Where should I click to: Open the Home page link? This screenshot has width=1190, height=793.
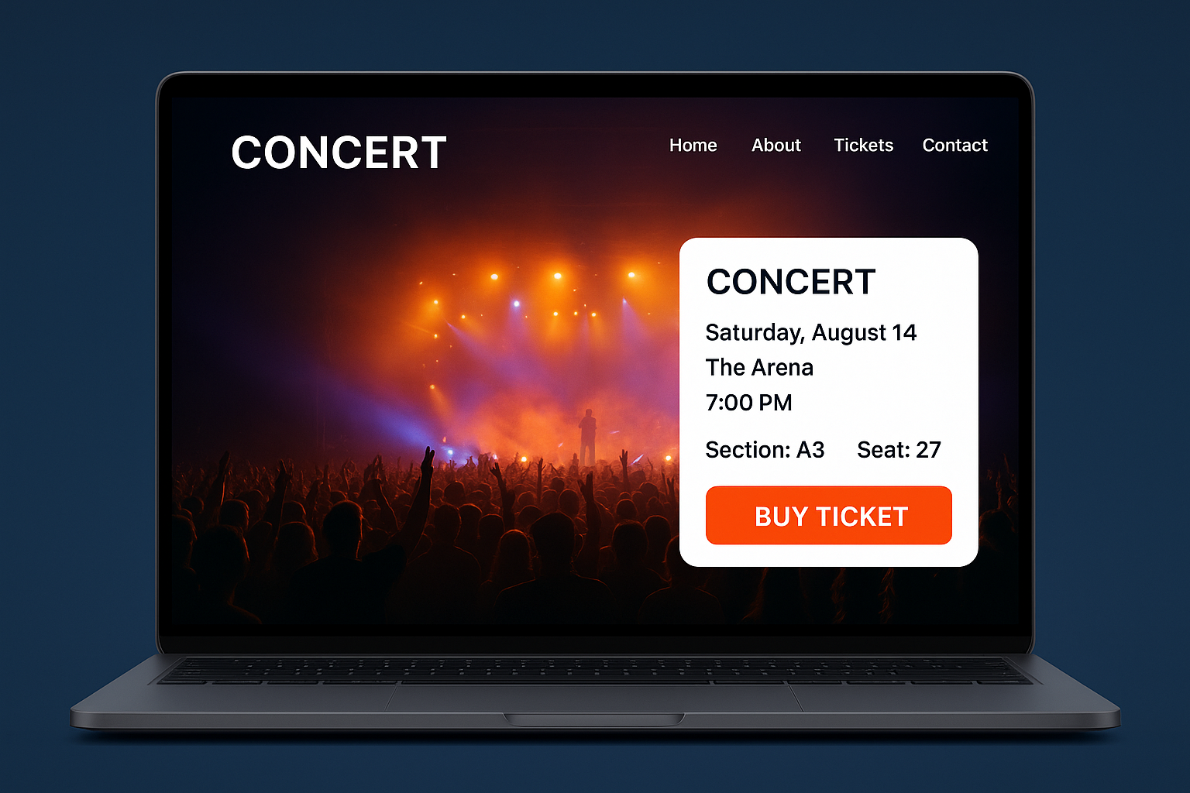[x=693, y=146]
